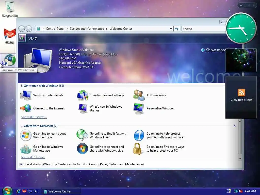Select Welcome Center breadcrumb
This screenshot has height=195, width=260.
pyautogui.click(x=121, y=29)
